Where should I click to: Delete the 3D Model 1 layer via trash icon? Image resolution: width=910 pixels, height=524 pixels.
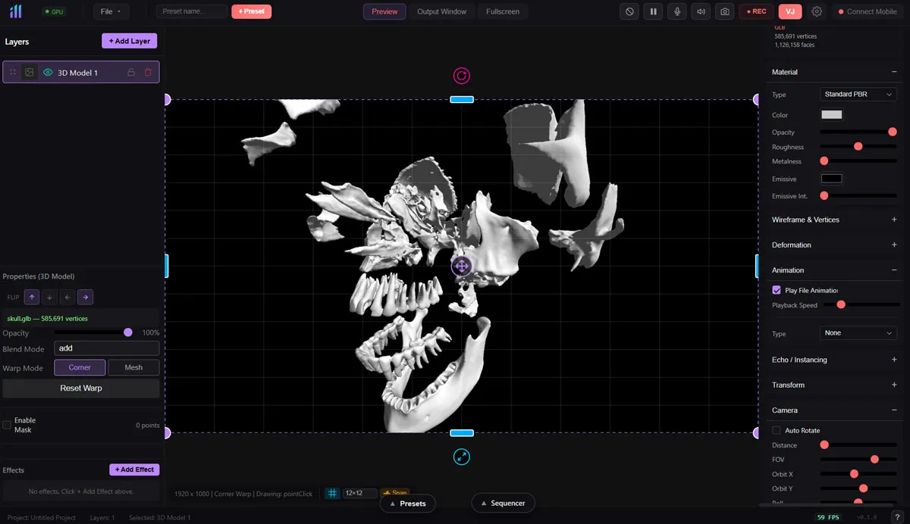147,72
